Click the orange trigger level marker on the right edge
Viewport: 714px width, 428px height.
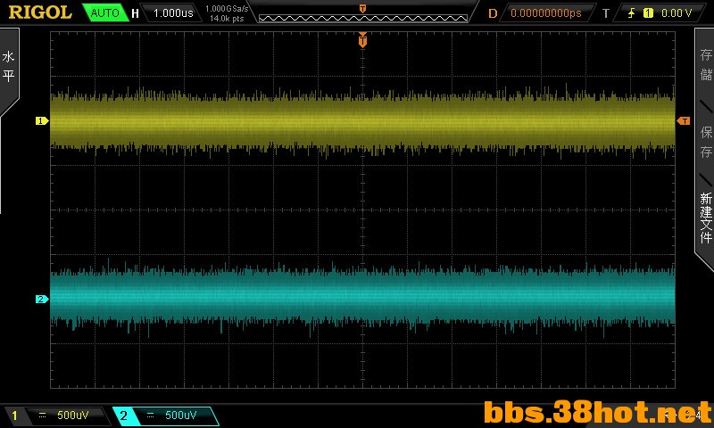684,120
